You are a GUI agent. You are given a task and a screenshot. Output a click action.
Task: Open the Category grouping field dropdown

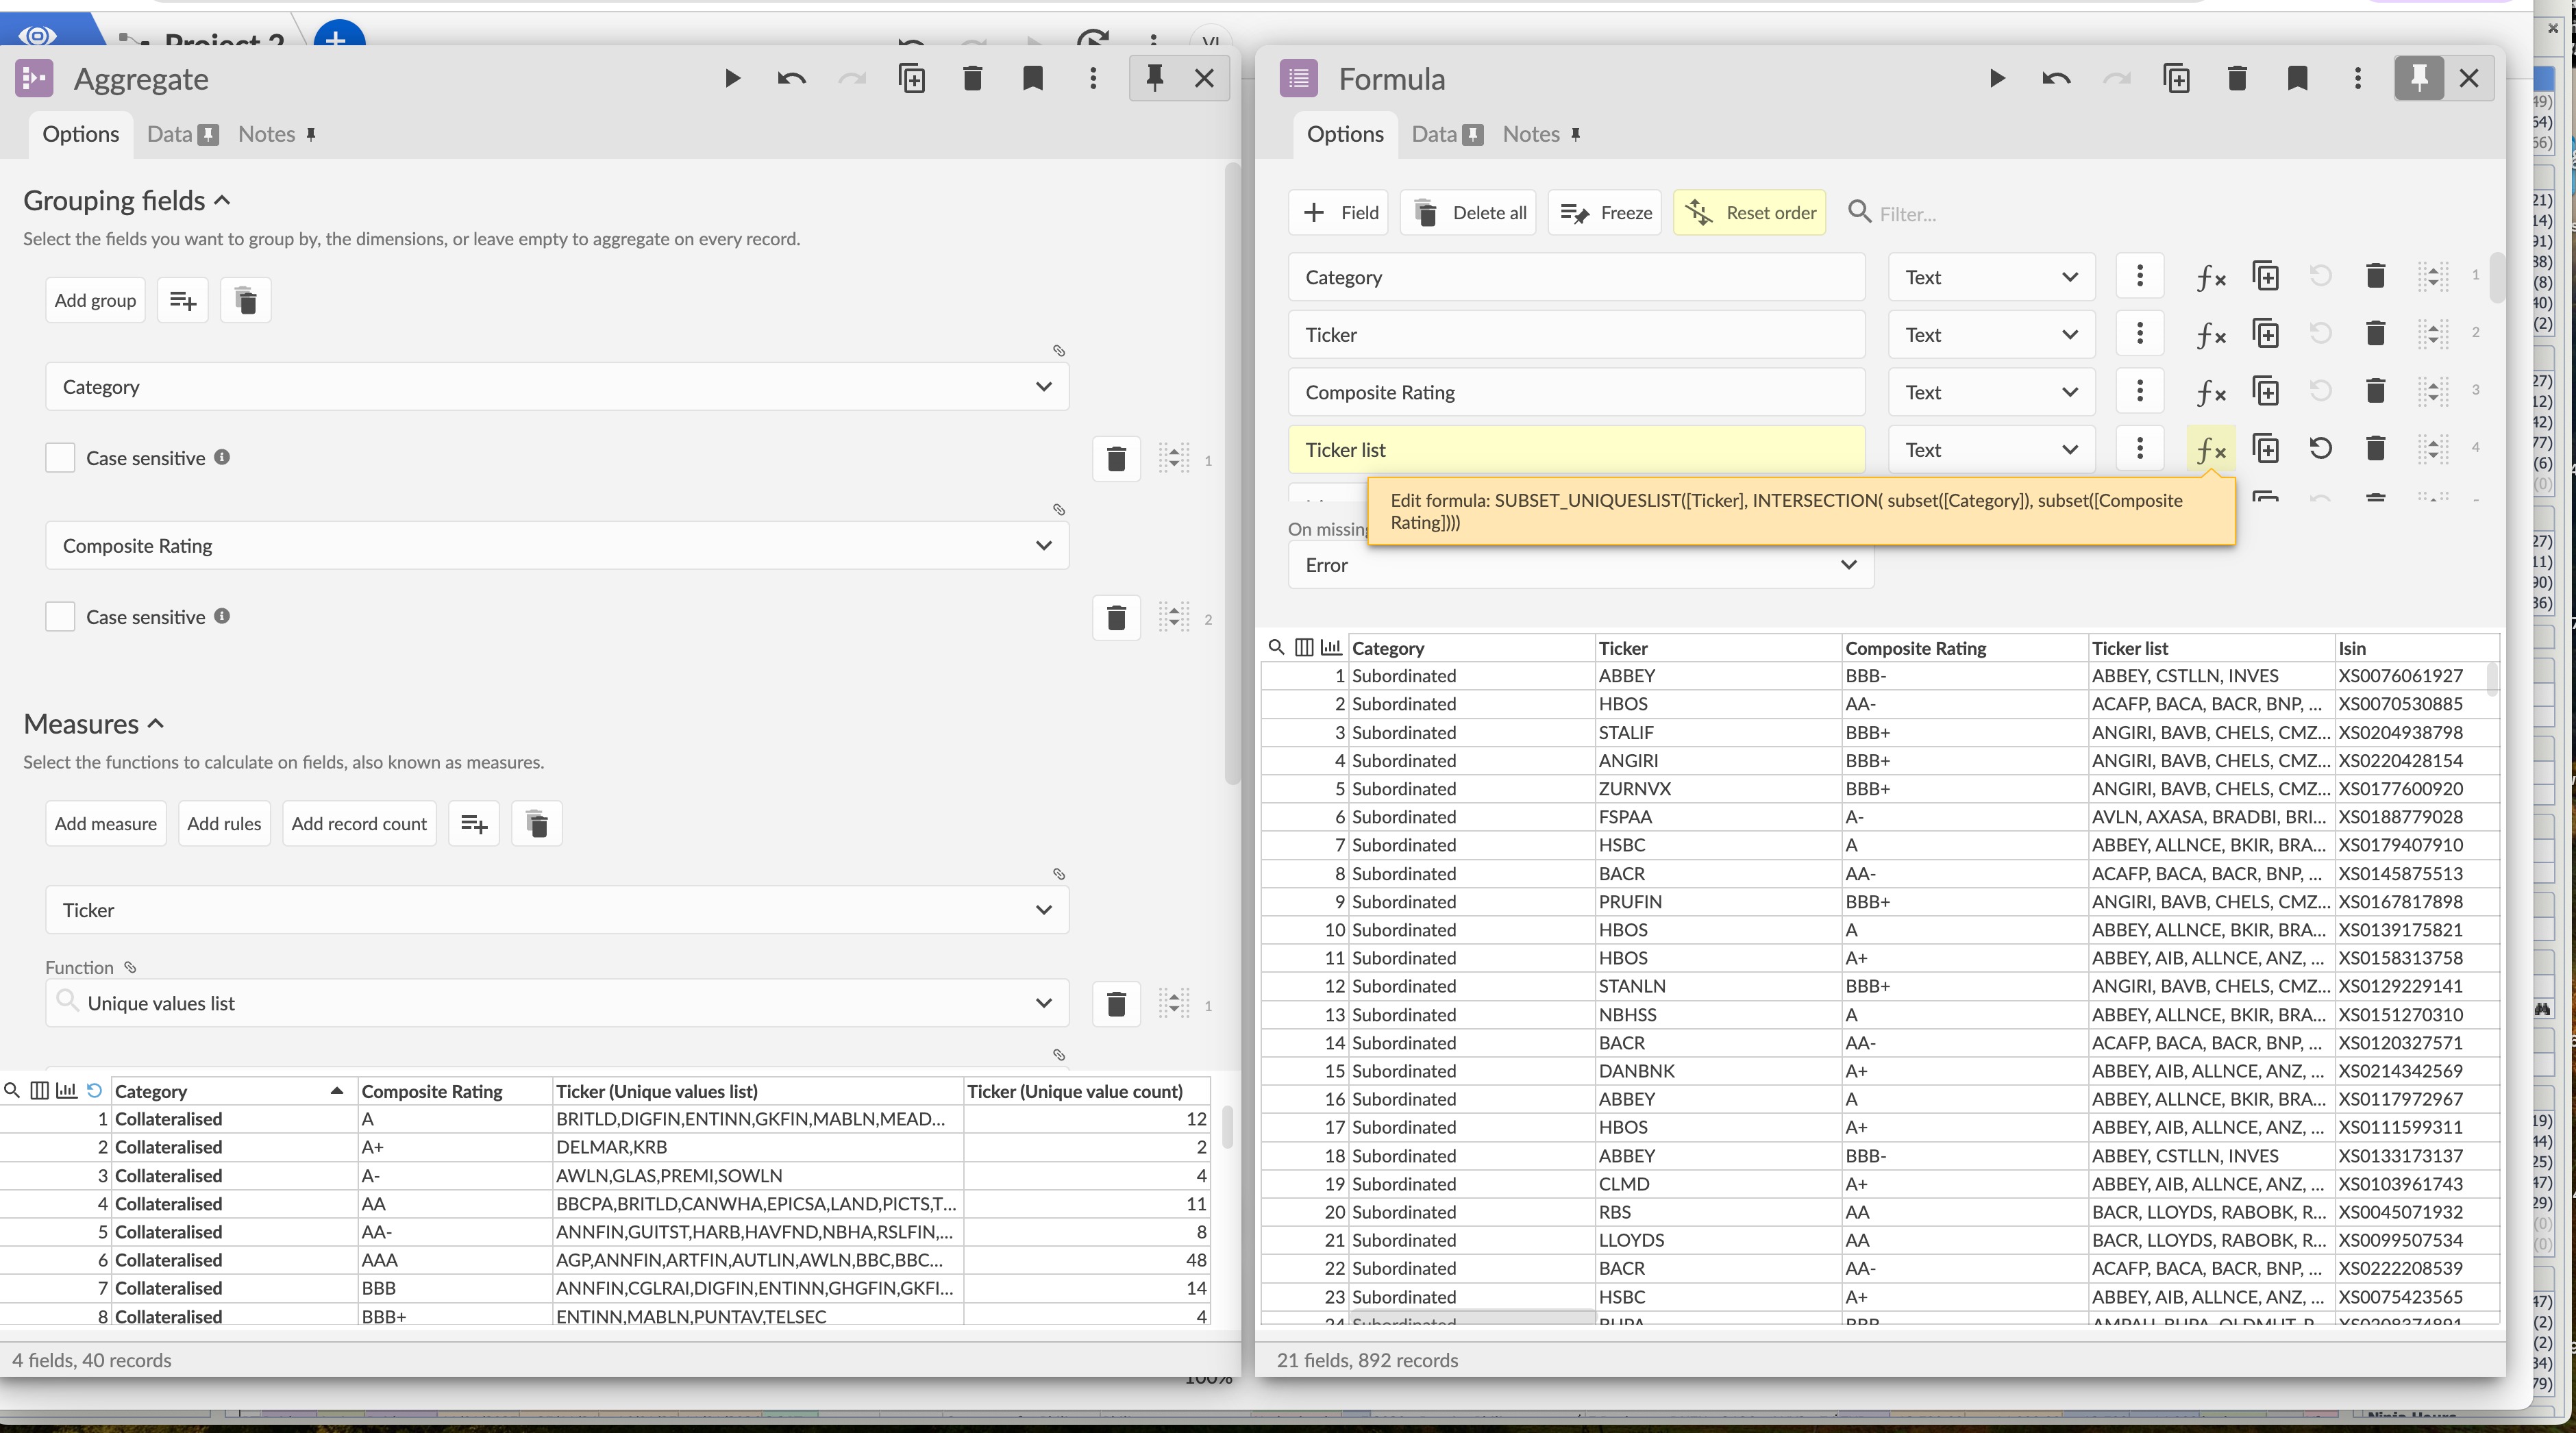(x=557, y=387)
